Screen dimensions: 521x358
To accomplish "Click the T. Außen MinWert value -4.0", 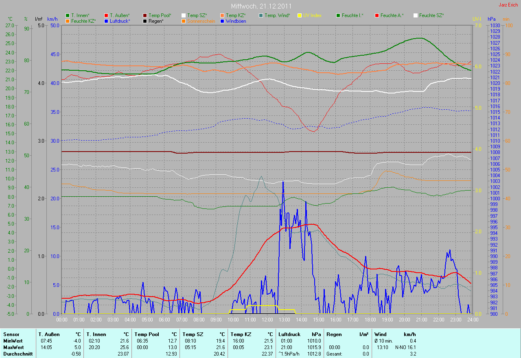I will pos(77,341).
